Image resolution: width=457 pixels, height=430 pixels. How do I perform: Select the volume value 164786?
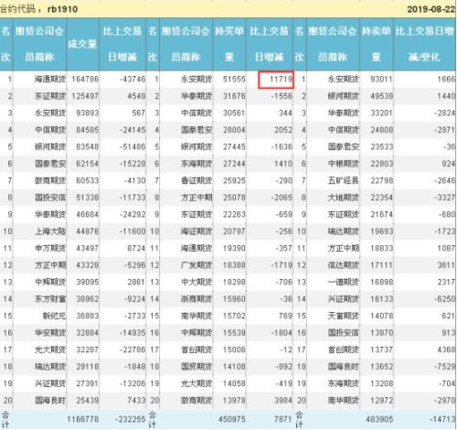[85, 80]
